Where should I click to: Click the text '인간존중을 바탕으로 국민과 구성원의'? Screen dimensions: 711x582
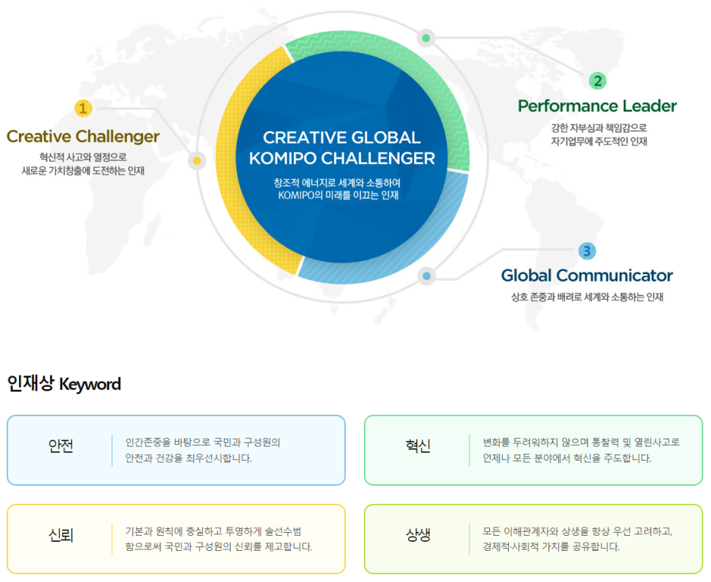click(203, 442)
